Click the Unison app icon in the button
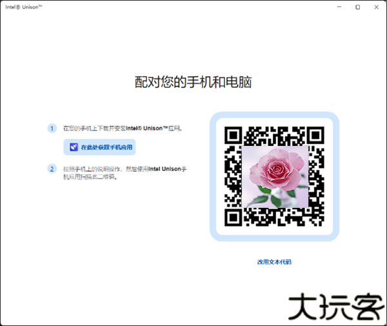Image resolution: width=387 pixels, height=326 pixels. [74, 147]
